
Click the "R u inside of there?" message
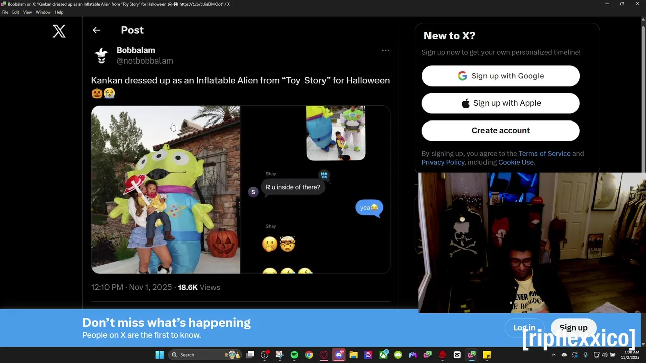pyautogui.click(x=293, y=187)
